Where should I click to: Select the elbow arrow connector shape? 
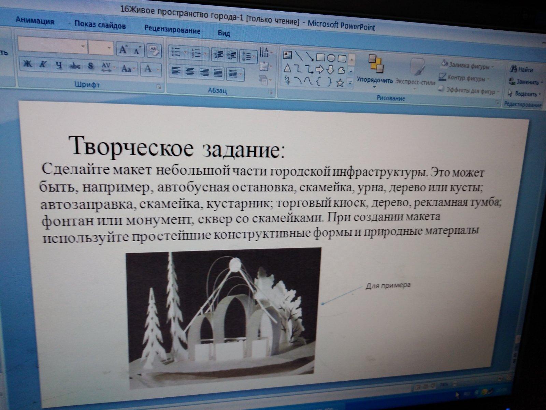click(x=309, y=69)
